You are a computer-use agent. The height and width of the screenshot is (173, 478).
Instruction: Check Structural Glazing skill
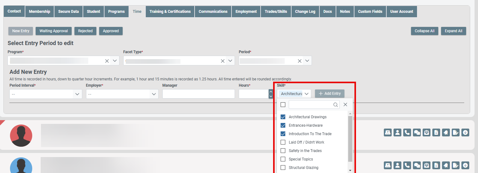click(x=283, y=167)
